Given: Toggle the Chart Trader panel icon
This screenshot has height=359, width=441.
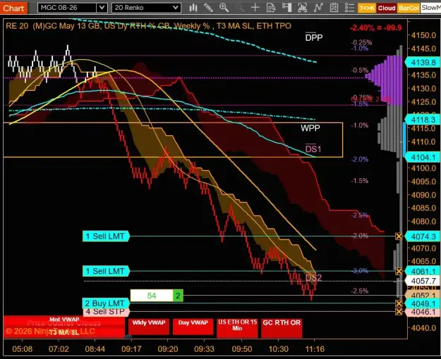Looking at the screenshot, I should pos(286,8).
